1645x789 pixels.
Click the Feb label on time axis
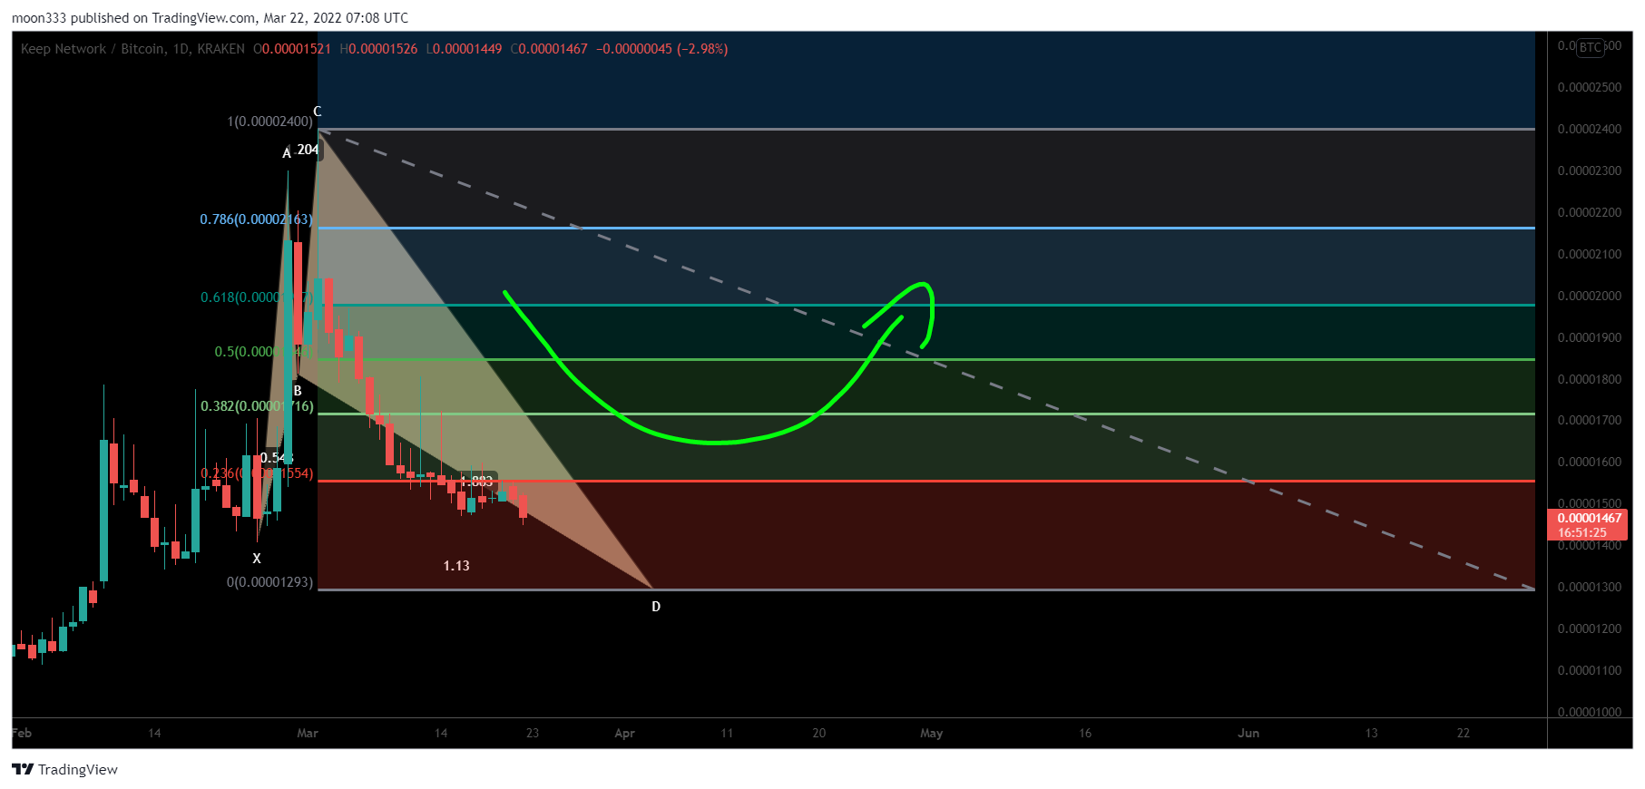[22, 733]
